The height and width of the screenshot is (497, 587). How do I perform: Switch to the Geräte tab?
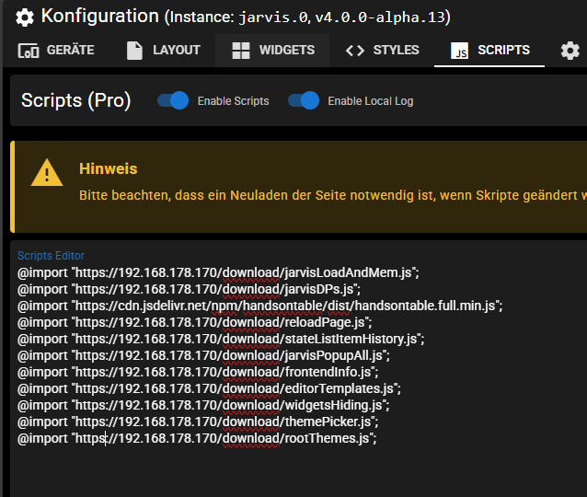tap(70, 51)
